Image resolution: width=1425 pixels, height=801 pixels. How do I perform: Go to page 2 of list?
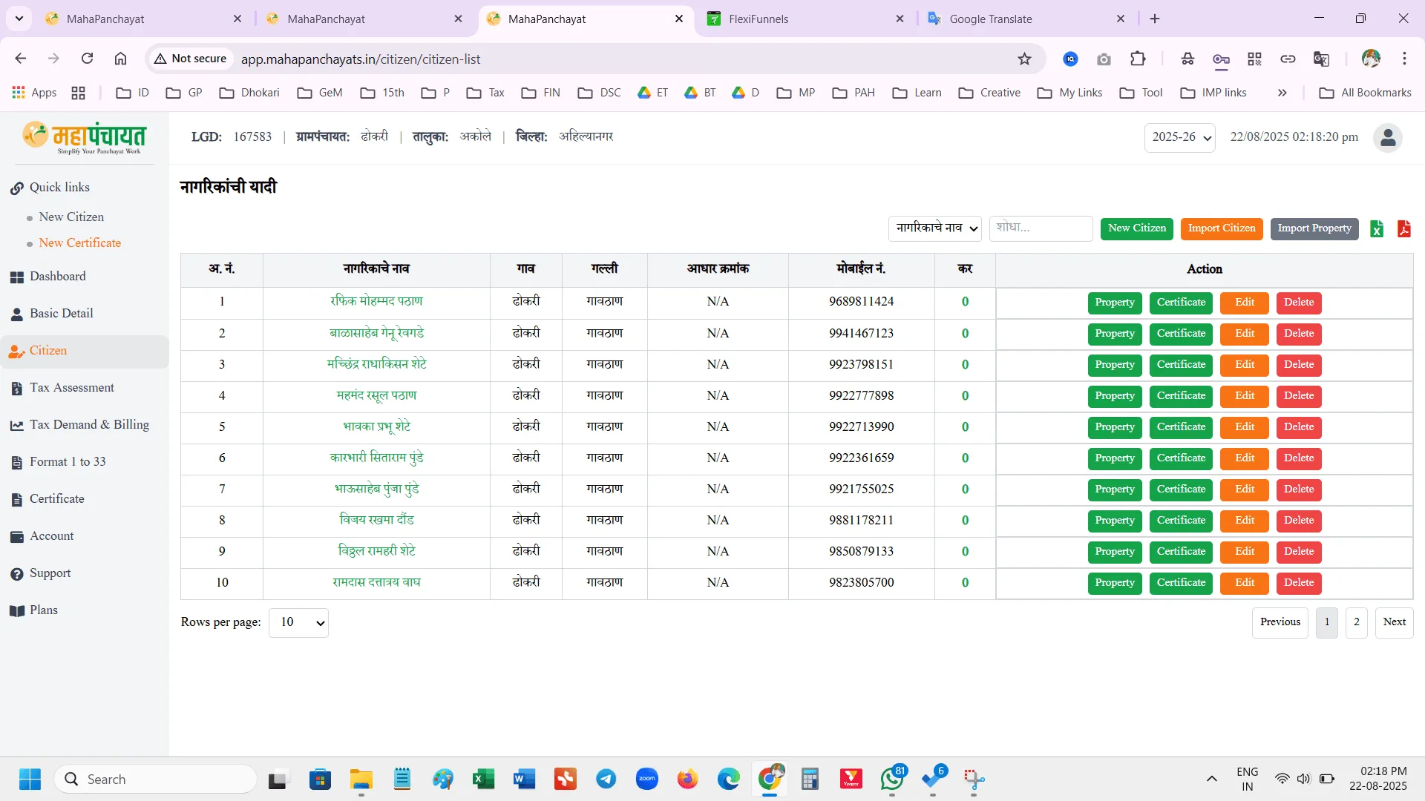coord(1356,622)
